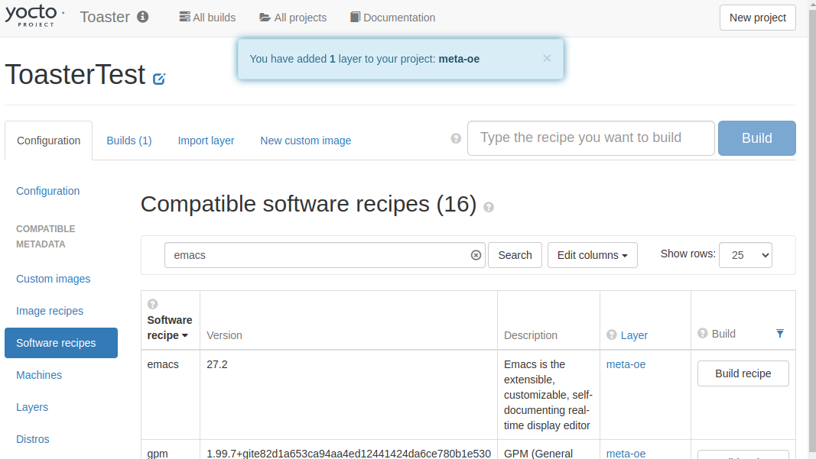This screenshot has height=459, width=816.
Task: Click the Search button
Action: pos(515,255)
